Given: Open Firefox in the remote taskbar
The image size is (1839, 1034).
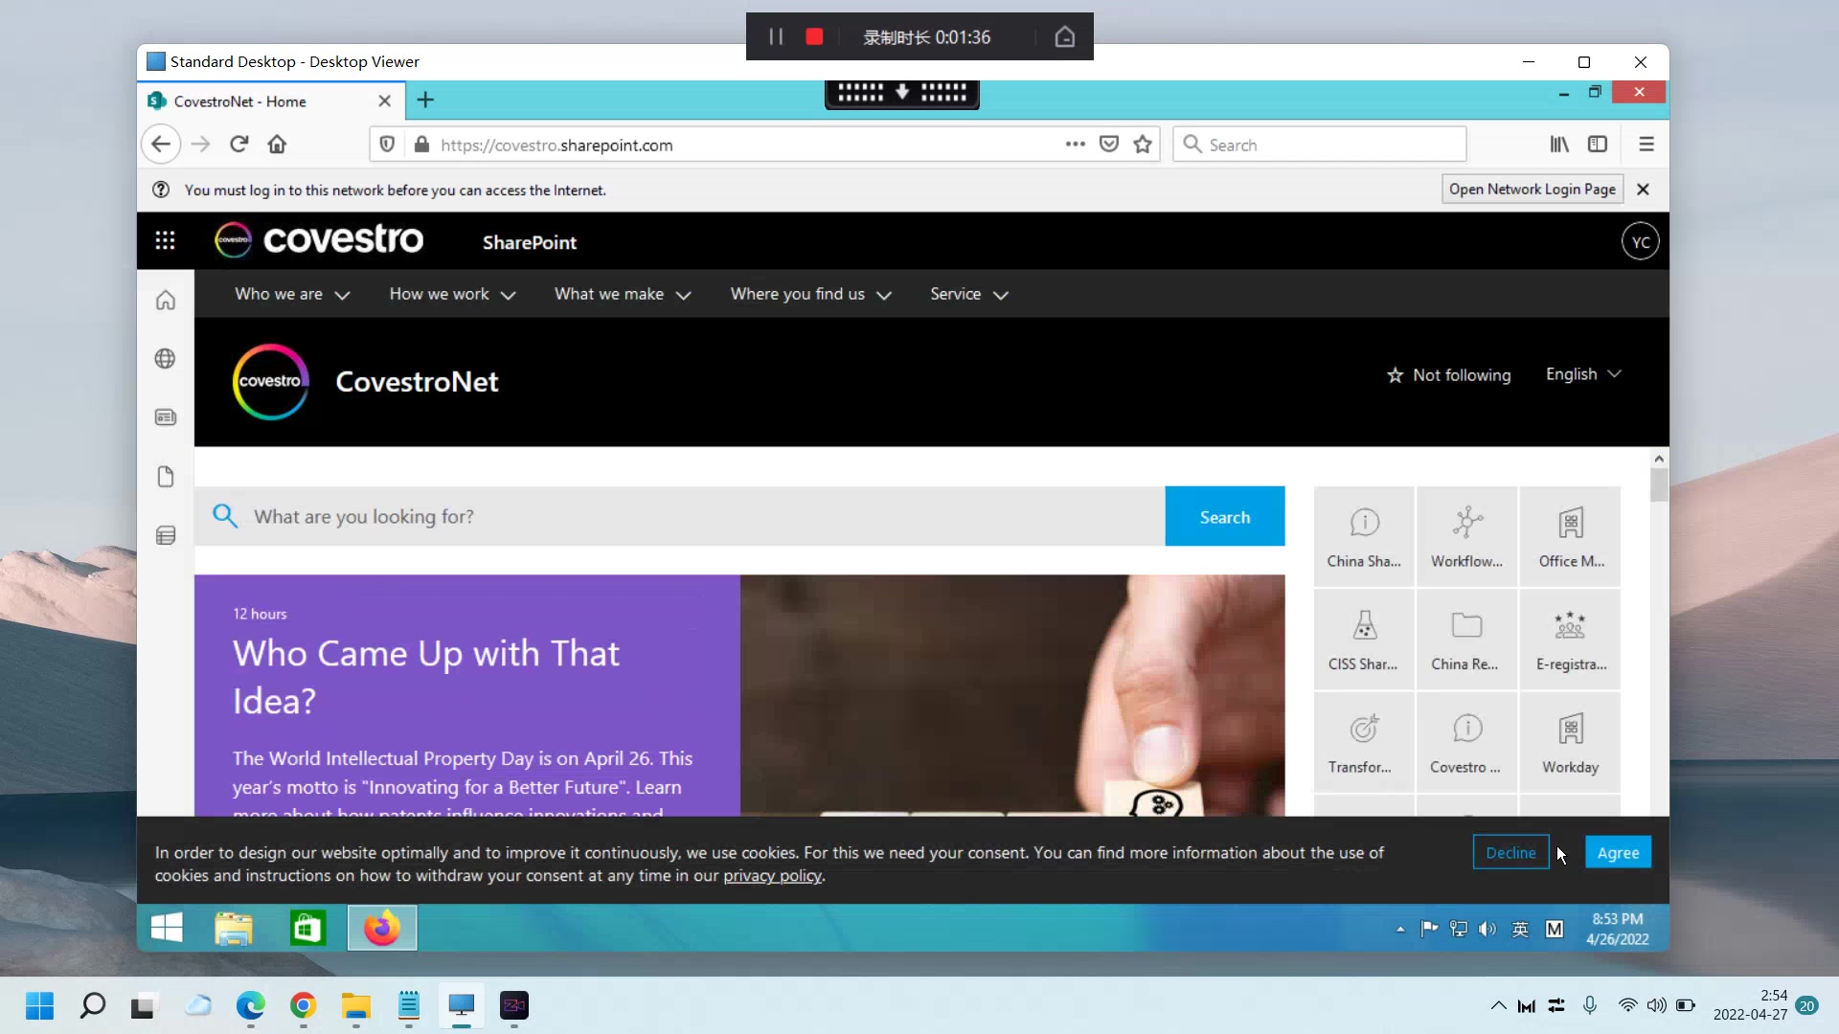Looking at the screenshot, I should click(382, 928).
